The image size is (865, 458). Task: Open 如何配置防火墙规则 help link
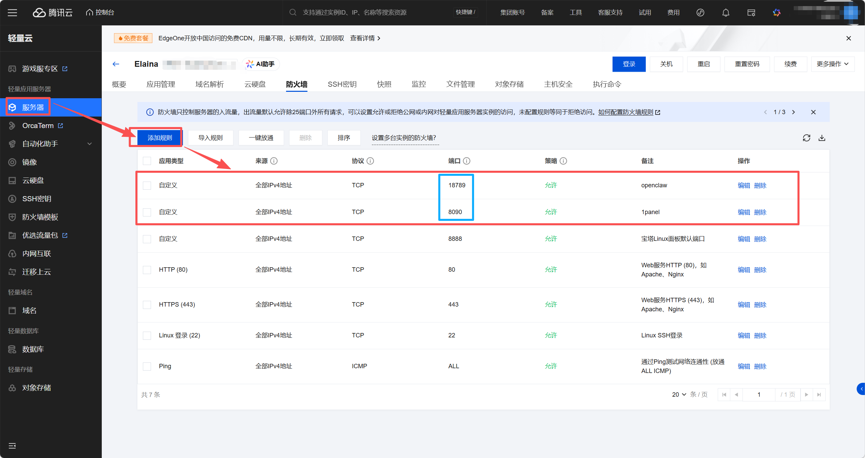[x=625, y=112]
